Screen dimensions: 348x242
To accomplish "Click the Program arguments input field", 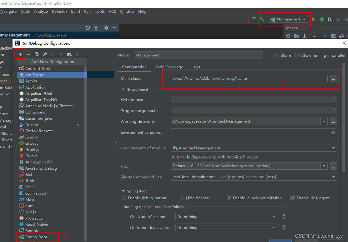I will coord(254,110).
